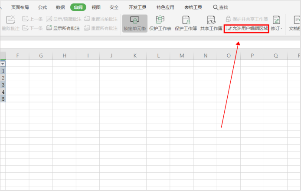The height and width of the screenshot is (191, 301).
Task: Select column header K
Action: pos(135,56)
